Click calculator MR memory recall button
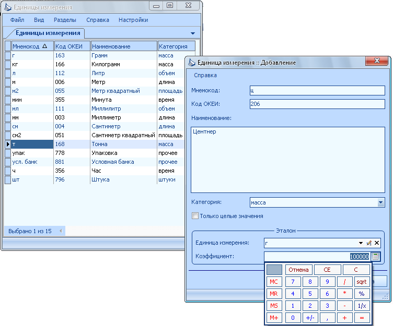Screen dimensions: 393x326 274,294
